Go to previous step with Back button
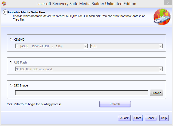Image resolution: width=173 pixels, height=126 pixels. [x=124, y=118]
